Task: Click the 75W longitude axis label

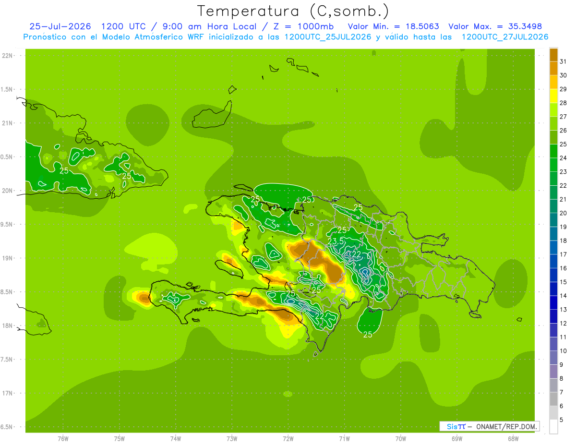Action: (120, 439)
